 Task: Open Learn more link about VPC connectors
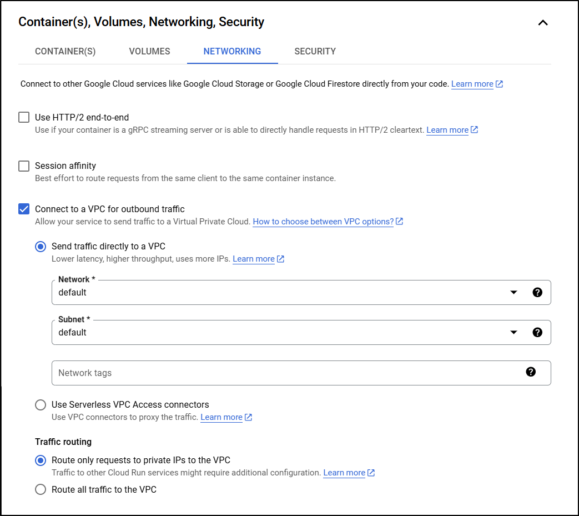(221, 417)
